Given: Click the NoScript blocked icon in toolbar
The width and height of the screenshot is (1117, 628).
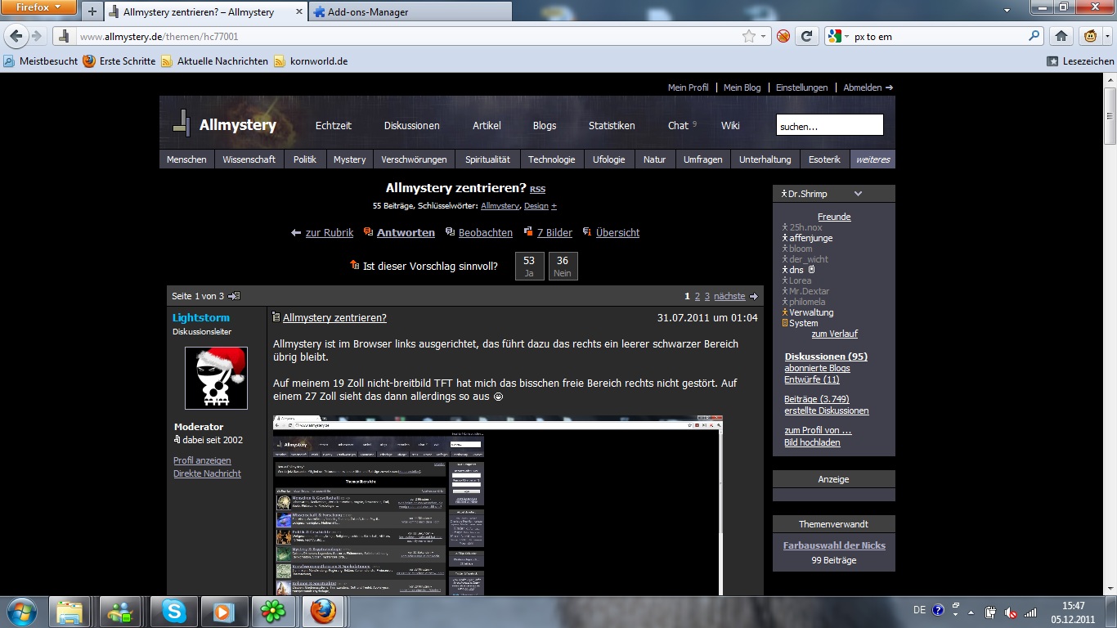Looking at the screenshot, I should 783,36.
